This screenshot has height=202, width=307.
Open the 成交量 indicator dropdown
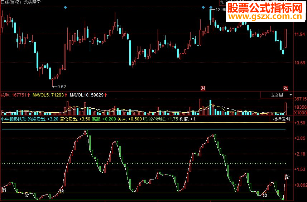[x=277, y=95]
